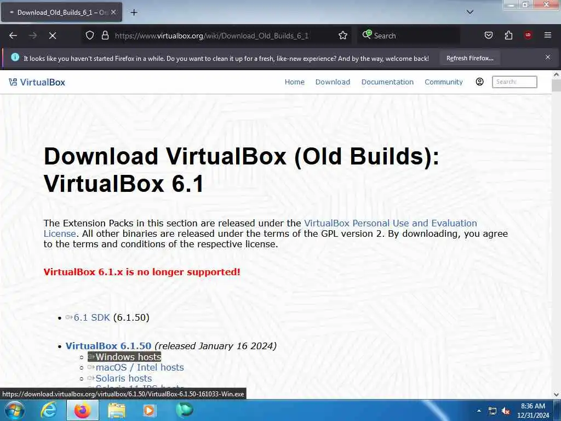Image resolution: width=561 pixels, height=421 pixels.
Task: Open Windows Explorer folder icon in taskbar
Action: coord(117,411)
